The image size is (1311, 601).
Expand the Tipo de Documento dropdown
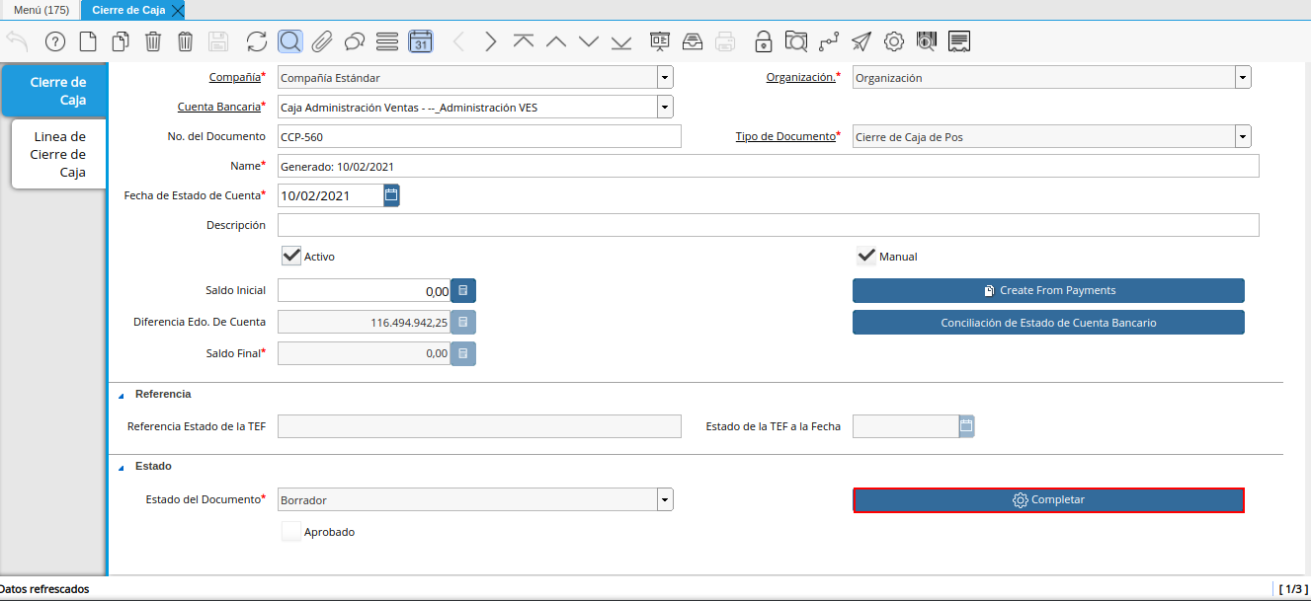click(1243, 137)
